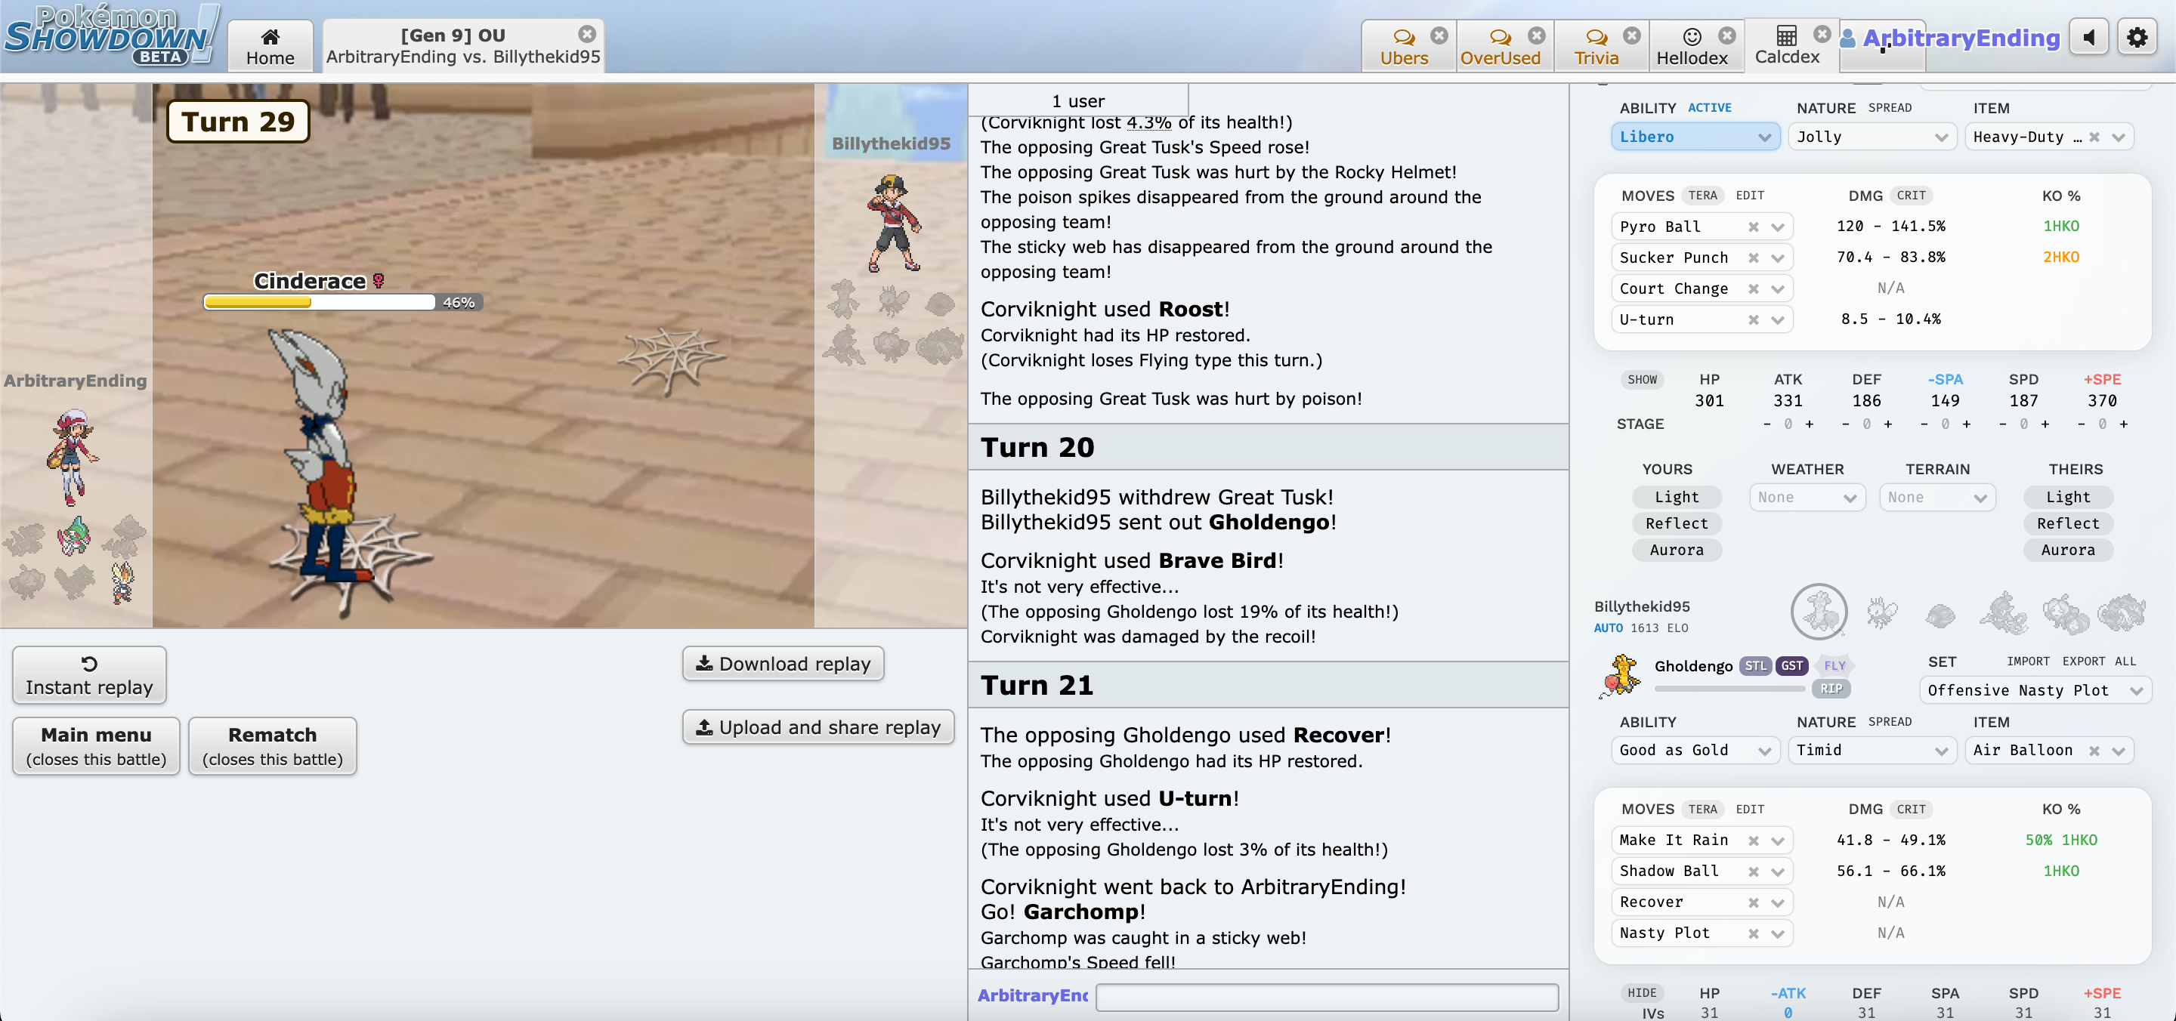Go to the Home tab

(270, 47)
